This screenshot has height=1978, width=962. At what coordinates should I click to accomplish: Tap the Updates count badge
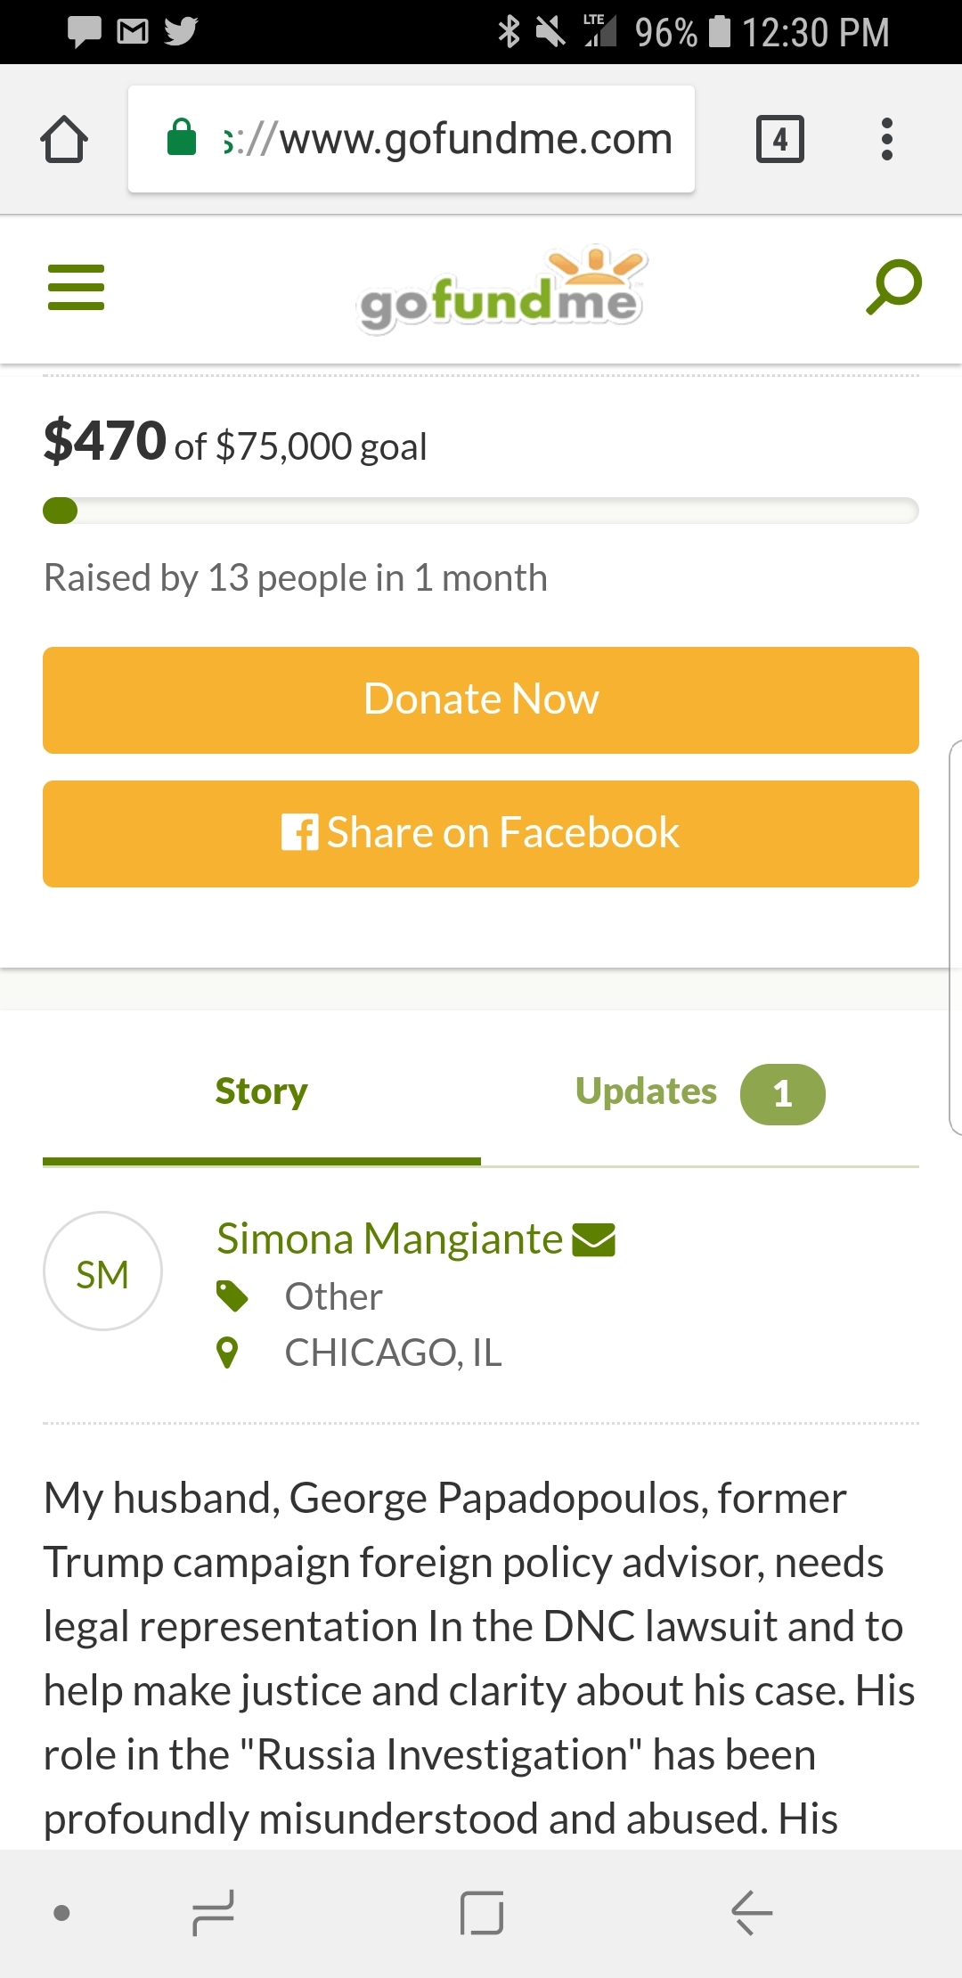tap(782, 1094)
